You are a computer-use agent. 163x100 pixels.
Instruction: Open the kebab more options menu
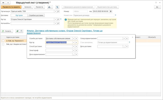point(156,3)
